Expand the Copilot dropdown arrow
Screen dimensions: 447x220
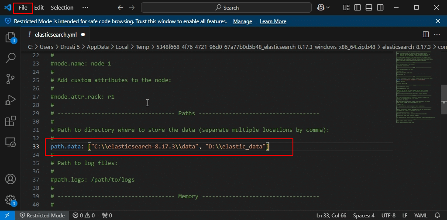(328, 7)
